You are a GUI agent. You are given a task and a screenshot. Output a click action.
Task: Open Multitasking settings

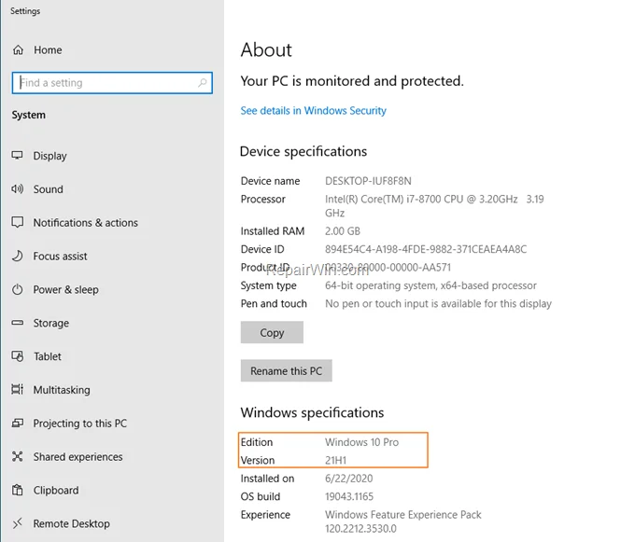coord(62,390)
